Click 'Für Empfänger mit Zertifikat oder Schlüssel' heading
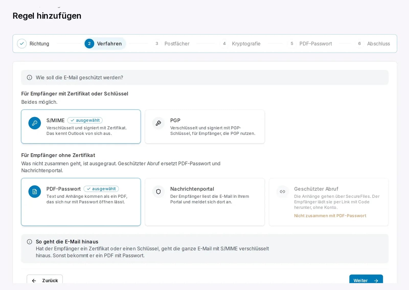The height and width of the screenshot is (290, 409). (75, 94)
